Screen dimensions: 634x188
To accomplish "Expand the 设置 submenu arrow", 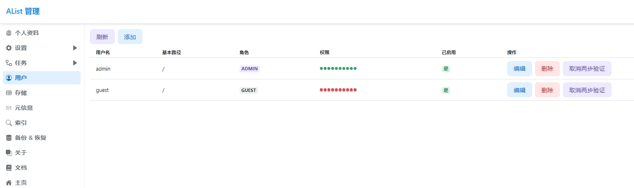I will [75, 48].
